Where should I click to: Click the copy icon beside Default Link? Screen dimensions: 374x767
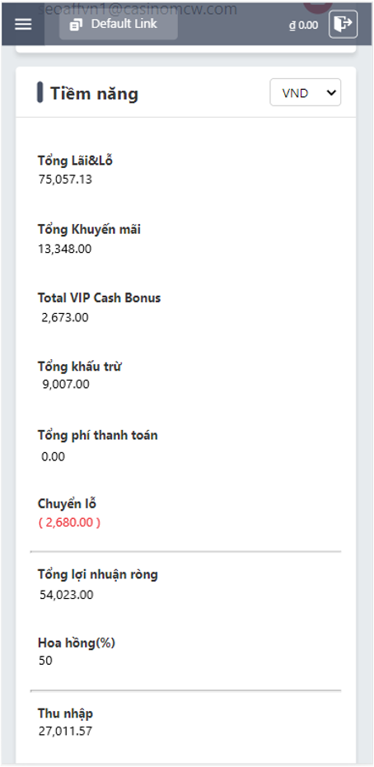pos(77,24)
